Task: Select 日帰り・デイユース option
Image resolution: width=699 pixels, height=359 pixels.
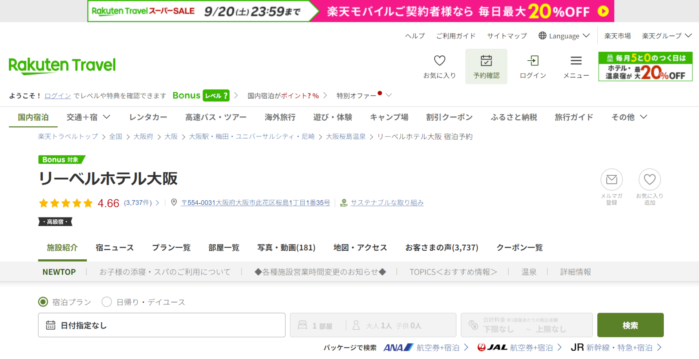Action: 107,302
